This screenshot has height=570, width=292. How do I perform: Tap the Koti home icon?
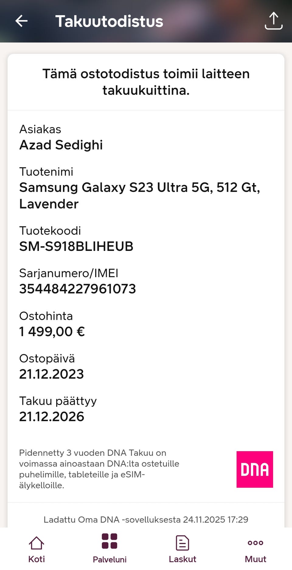(36, 543)
